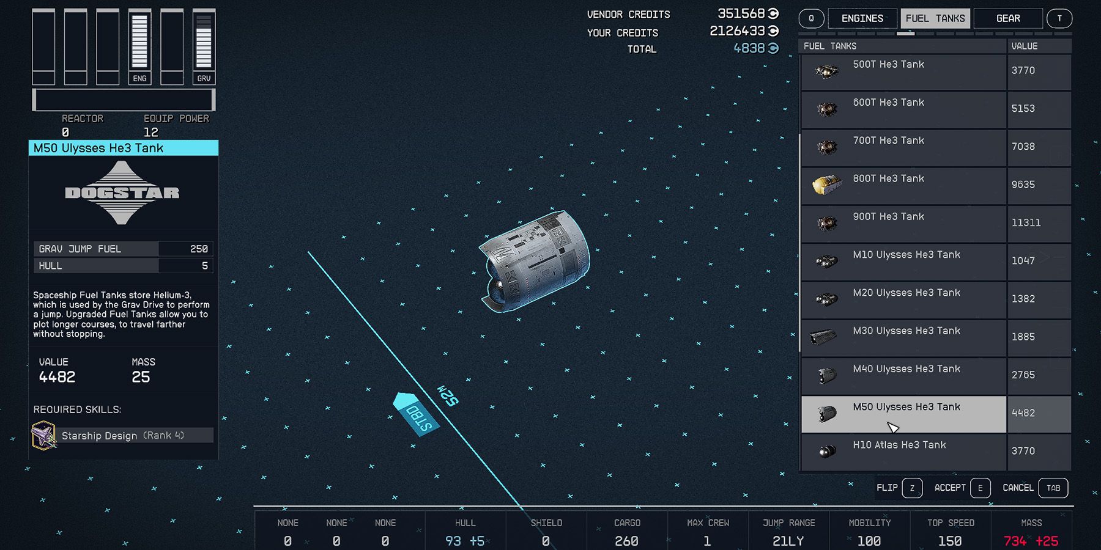The height and width of the screenshot is (550, 1101).
Task: Click the ENG power bar
Action: (x=139, y=46)
